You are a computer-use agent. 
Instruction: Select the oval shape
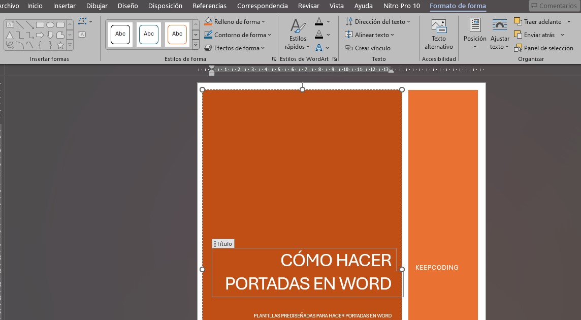pyautogui.click(x=50, y=25)
